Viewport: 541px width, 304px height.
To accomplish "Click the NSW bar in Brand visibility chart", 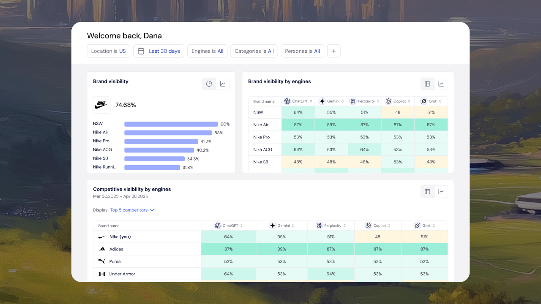I will click(171, 124).
